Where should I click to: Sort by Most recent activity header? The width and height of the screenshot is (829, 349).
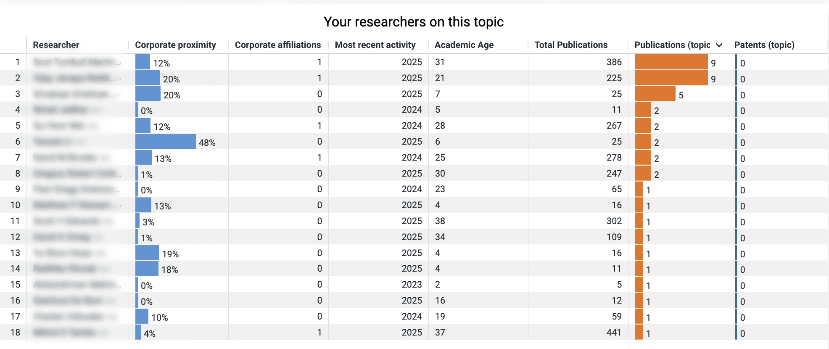coord(375,45)
